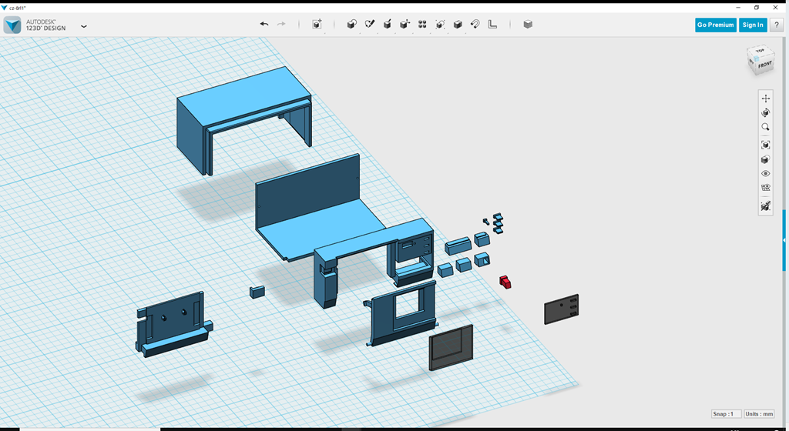The width and height of the screenshot is (789, 431).
Task: Toggle the eye show/hide visibility icon
Action: coord(765,174)
